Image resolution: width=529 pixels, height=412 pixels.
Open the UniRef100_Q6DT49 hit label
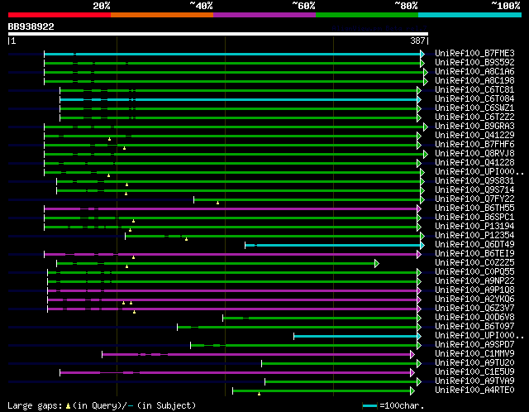(x=474, y=245)
